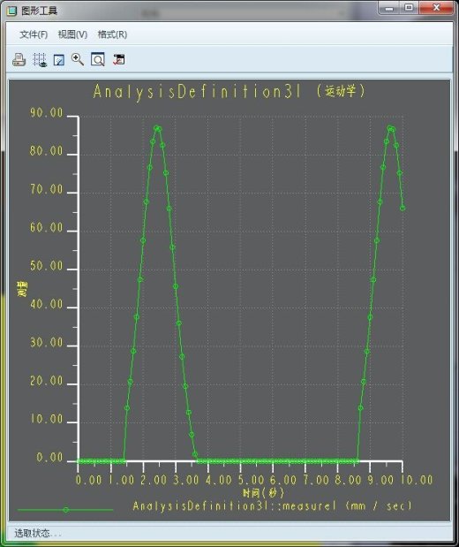Viewport: 459px width, 547px height.
Task: Click the 50.00 y-axis value
Action: pos(47,266)
